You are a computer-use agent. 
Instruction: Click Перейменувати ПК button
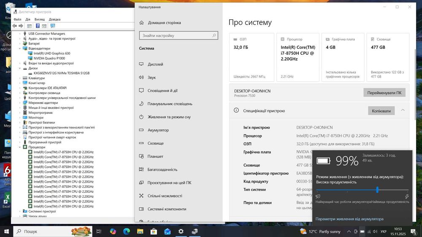384,93
